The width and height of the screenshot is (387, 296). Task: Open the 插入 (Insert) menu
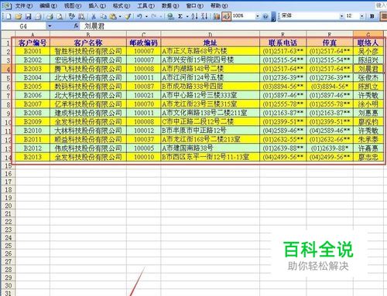coord(97,5)
